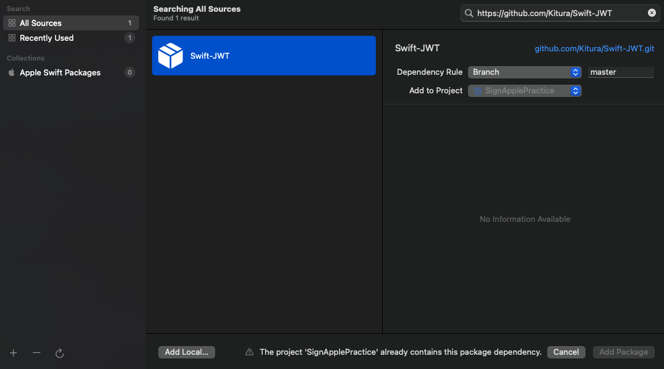Click the warning triangle icon
The width and height of the screenshot is (664, 369).
[249, 352]
